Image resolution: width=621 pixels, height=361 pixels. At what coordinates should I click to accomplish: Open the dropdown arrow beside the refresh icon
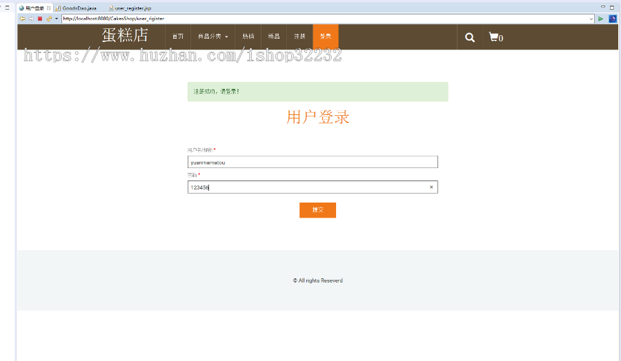[x=57, y=19]
